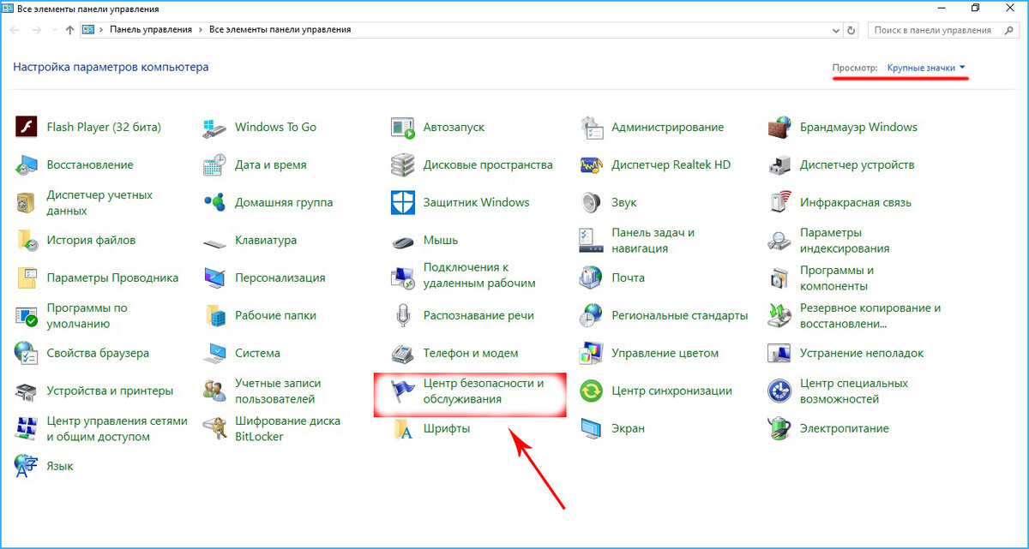
Task: Open the Автозапуск icon
Action: pyautogui.click(x=403, y=127)
